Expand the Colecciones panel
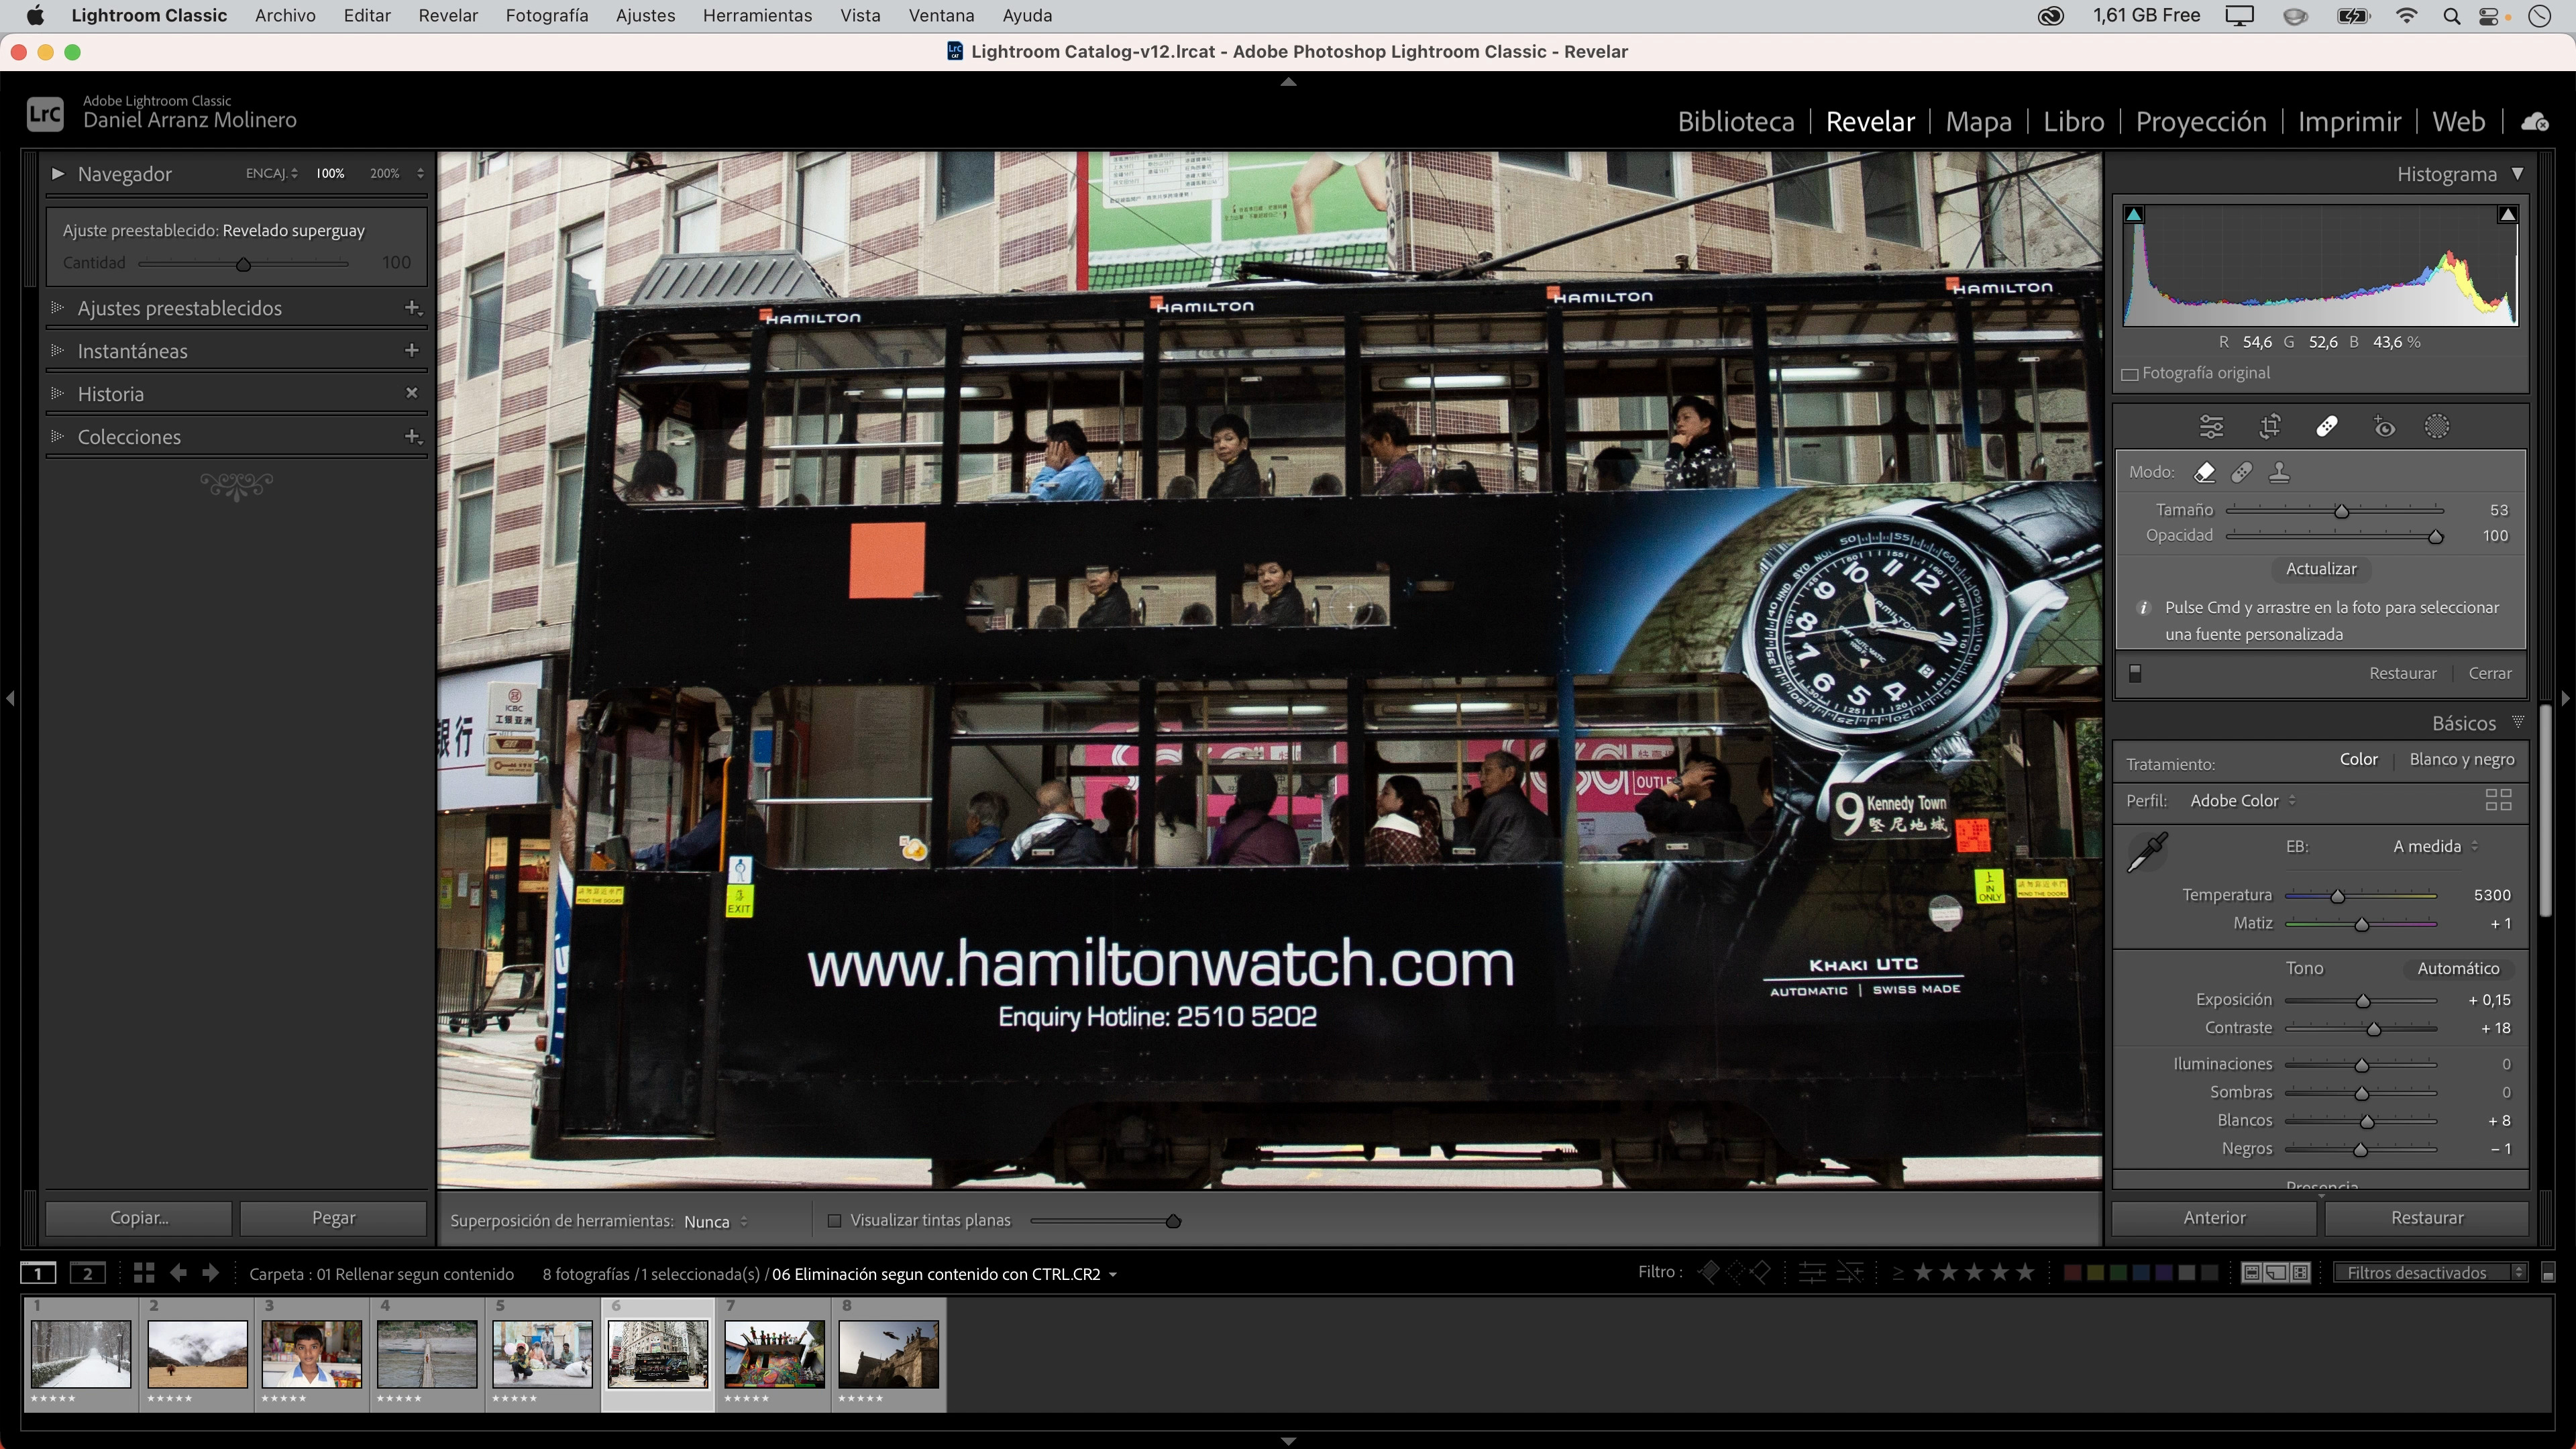This screenshot has width=2576, height=1449. 58,437
